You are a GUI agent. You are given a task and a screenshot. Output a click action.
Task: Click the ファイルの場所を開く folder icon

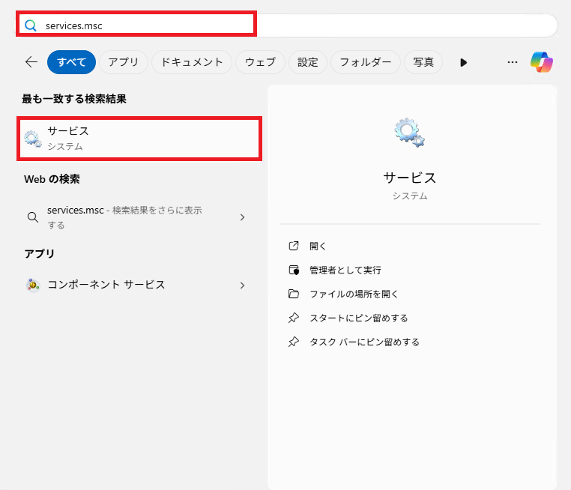point(294,294)
